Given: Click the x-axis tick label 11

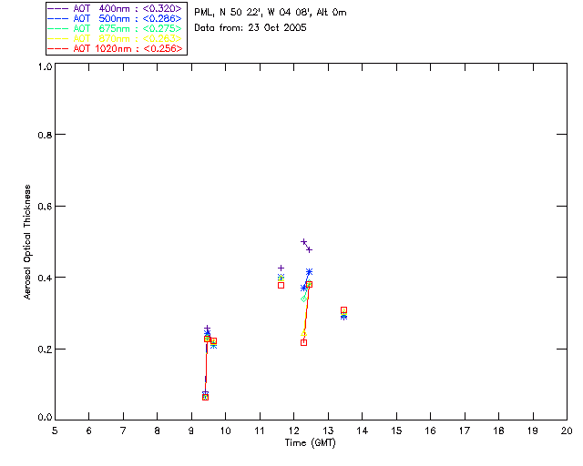Looking at the screenshot, I should click(x=259, y=431).
